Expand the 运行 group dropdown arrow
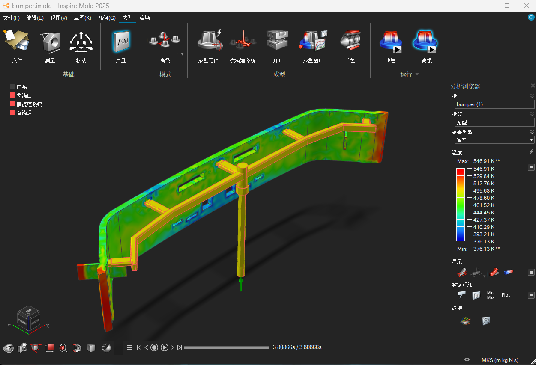This screenshot has height=365, width=536. 417,74
